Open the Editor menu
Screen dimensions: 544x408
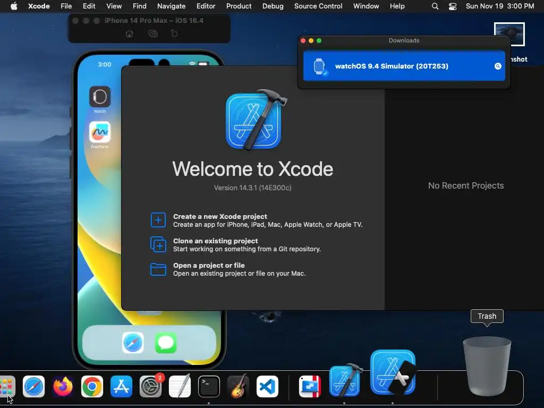206,6
